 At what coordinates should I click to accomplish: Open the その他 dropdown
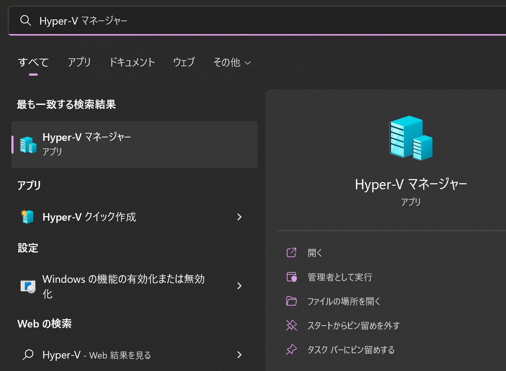click(x=232, y=62)
